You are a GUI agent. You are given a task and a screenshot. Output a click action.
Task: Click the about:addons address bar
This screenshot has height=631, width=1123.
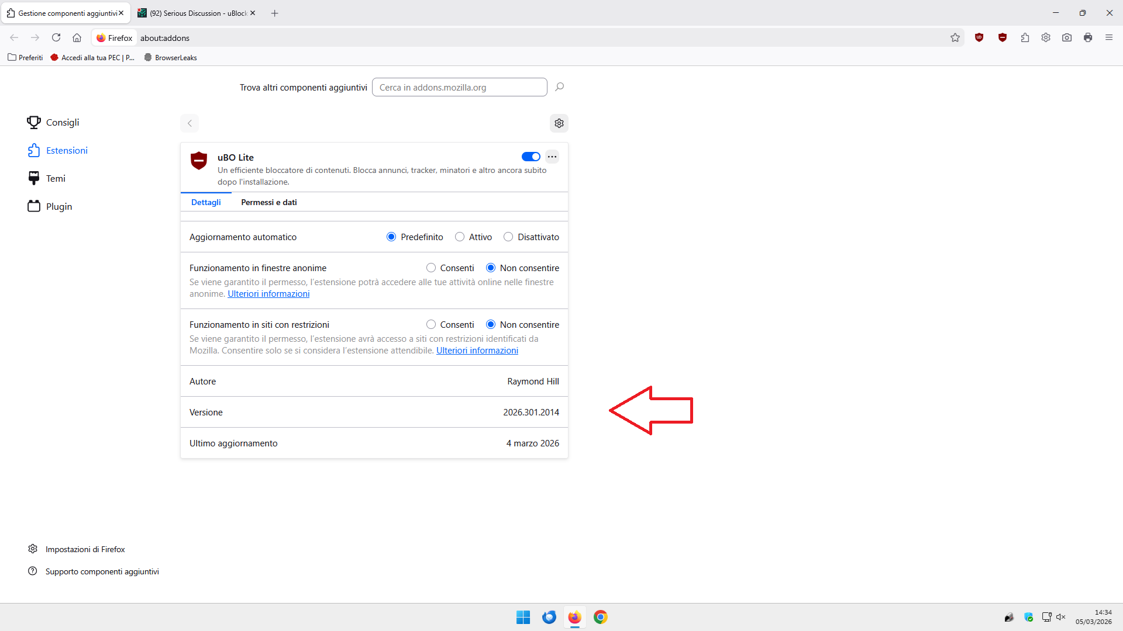[526, 37]
